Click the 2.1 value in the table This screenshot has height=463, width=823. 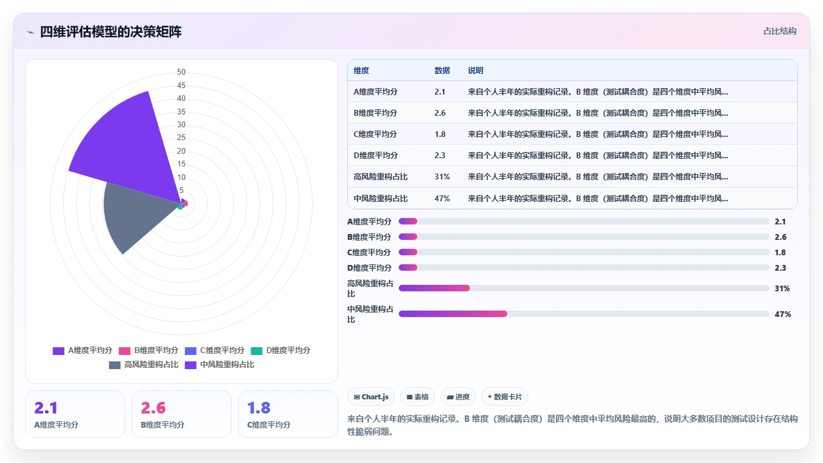pyautogui.click(x=440, y=92)
